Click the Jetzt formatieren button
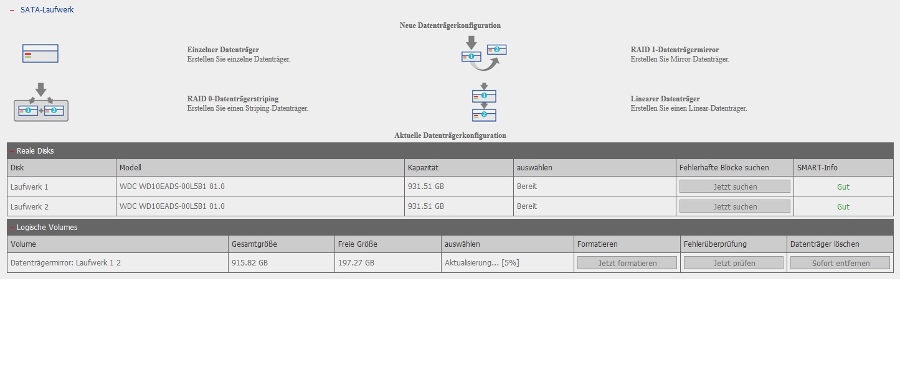 point(627,263)
